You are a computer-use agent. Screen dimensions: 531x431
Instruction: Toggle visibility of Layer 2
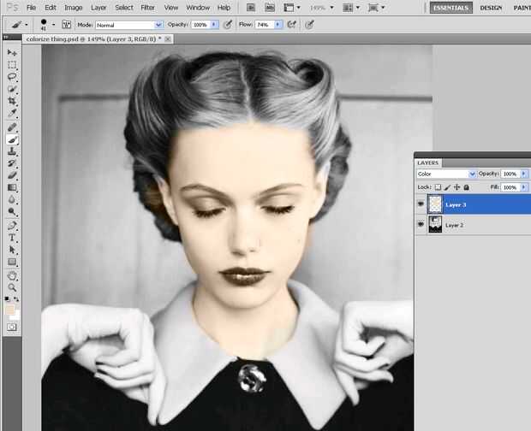point(421,224)
